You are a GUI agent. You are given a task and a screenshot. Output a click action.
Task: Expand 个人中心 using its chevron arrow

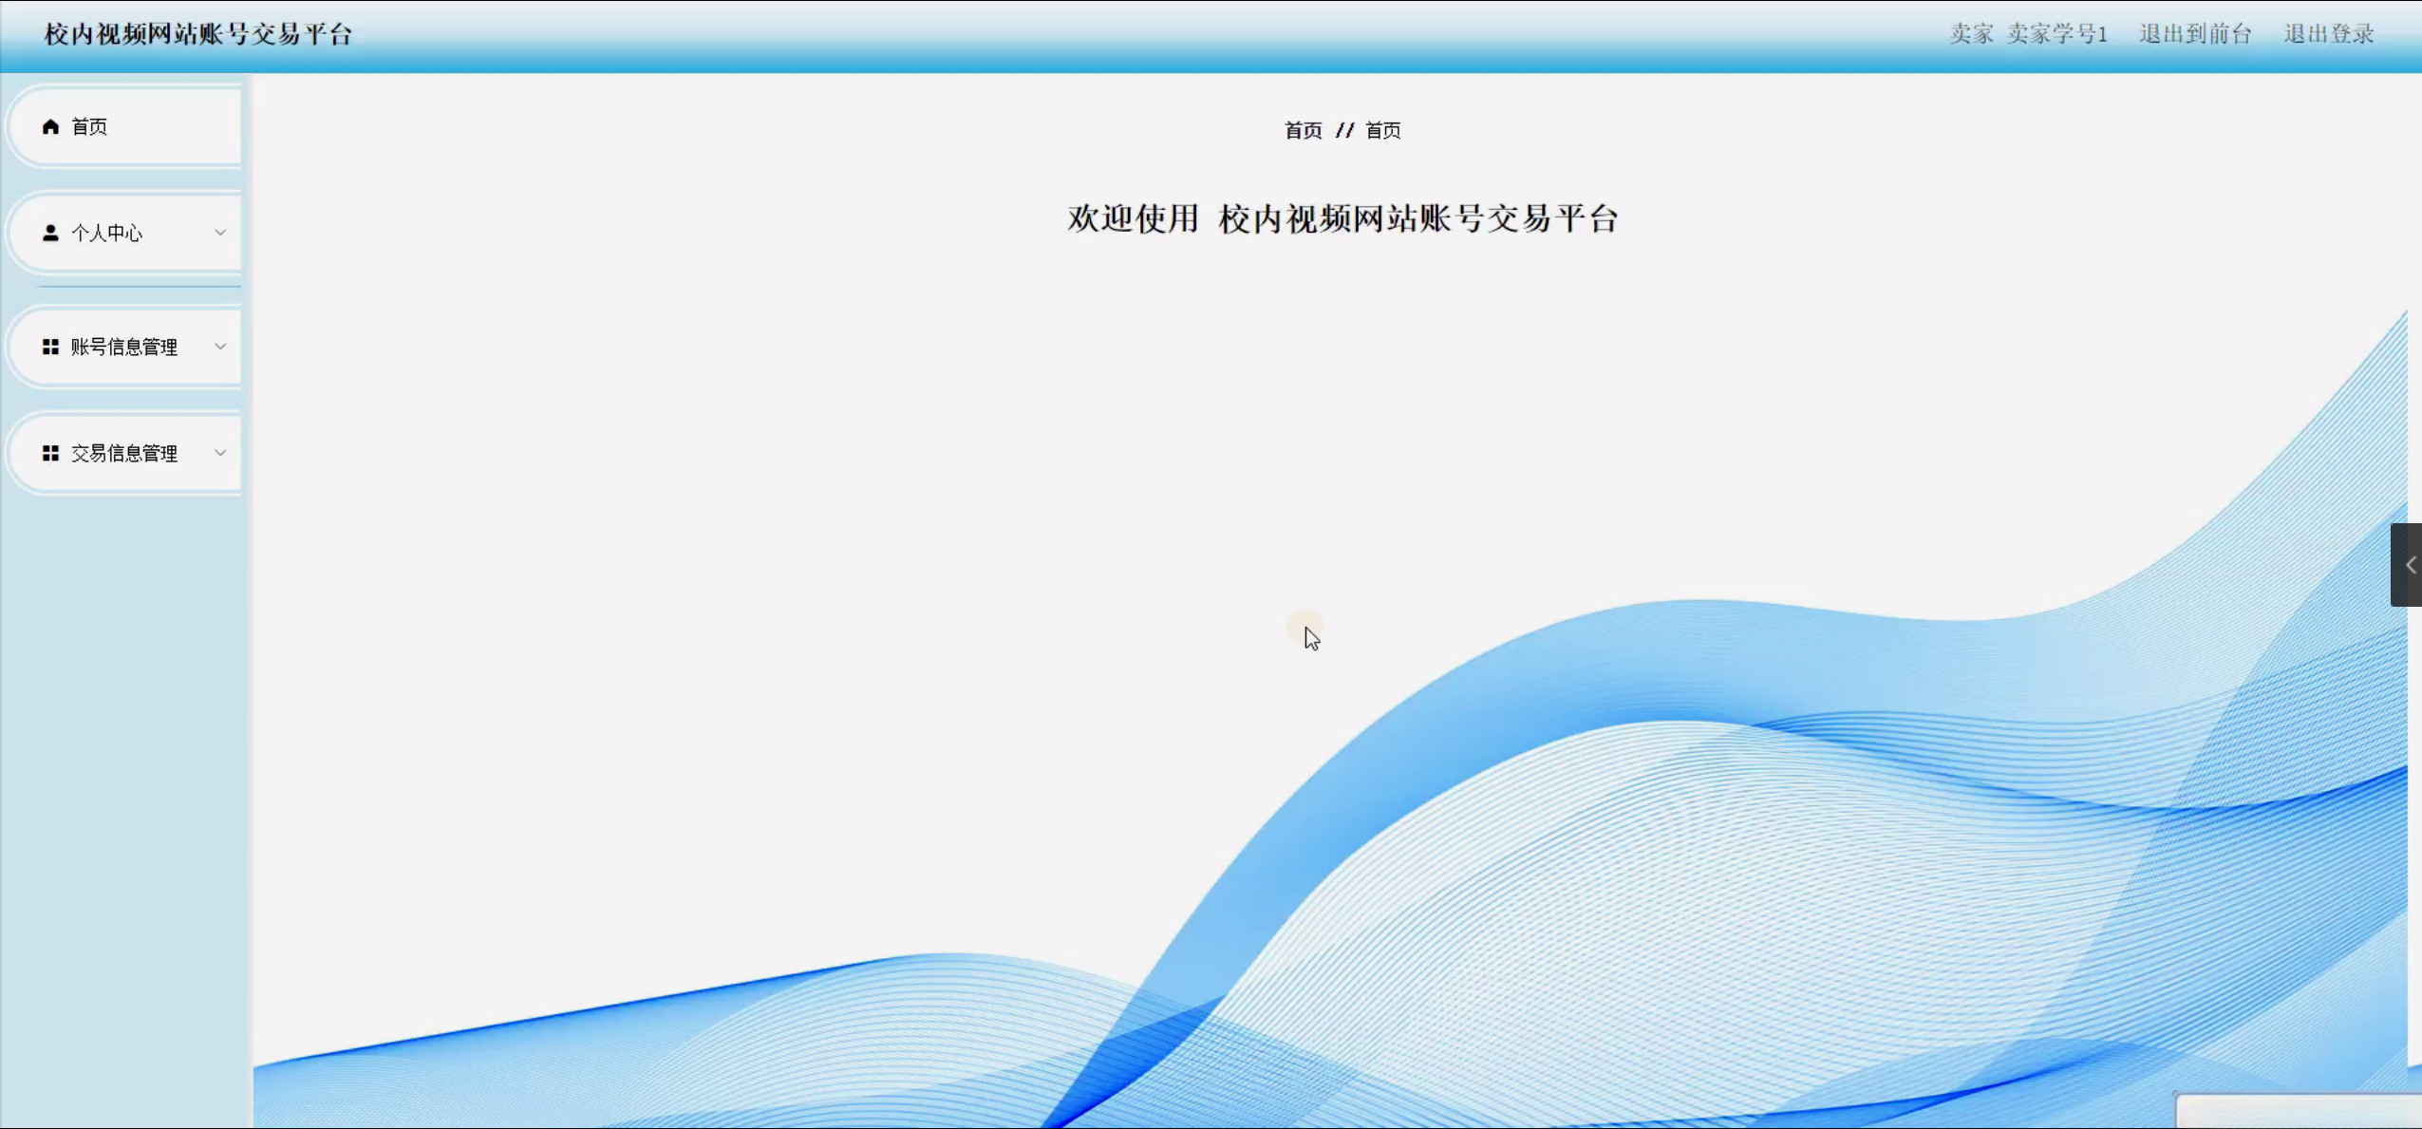(220, 233)
